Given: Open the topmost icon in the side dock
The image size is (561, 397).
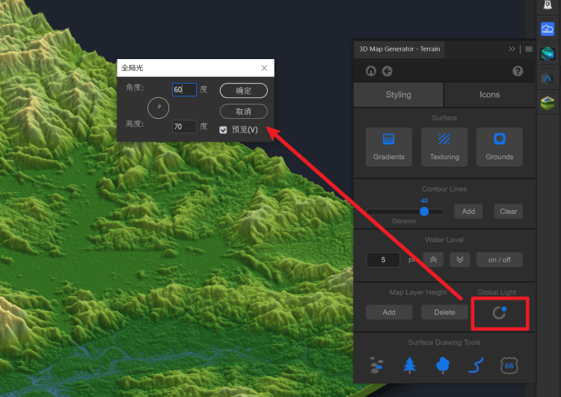Looking at the screenshot, I should coord(548,5).
